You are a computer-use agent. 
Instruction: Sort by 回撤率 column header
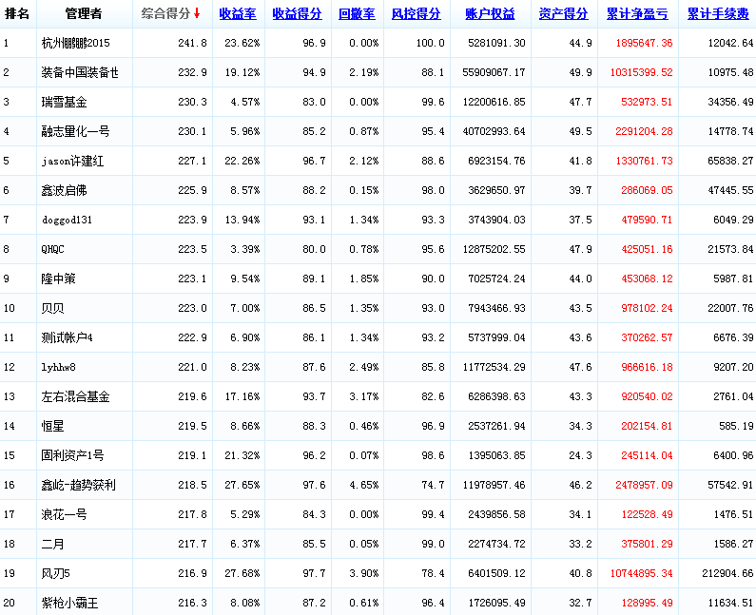357,14
